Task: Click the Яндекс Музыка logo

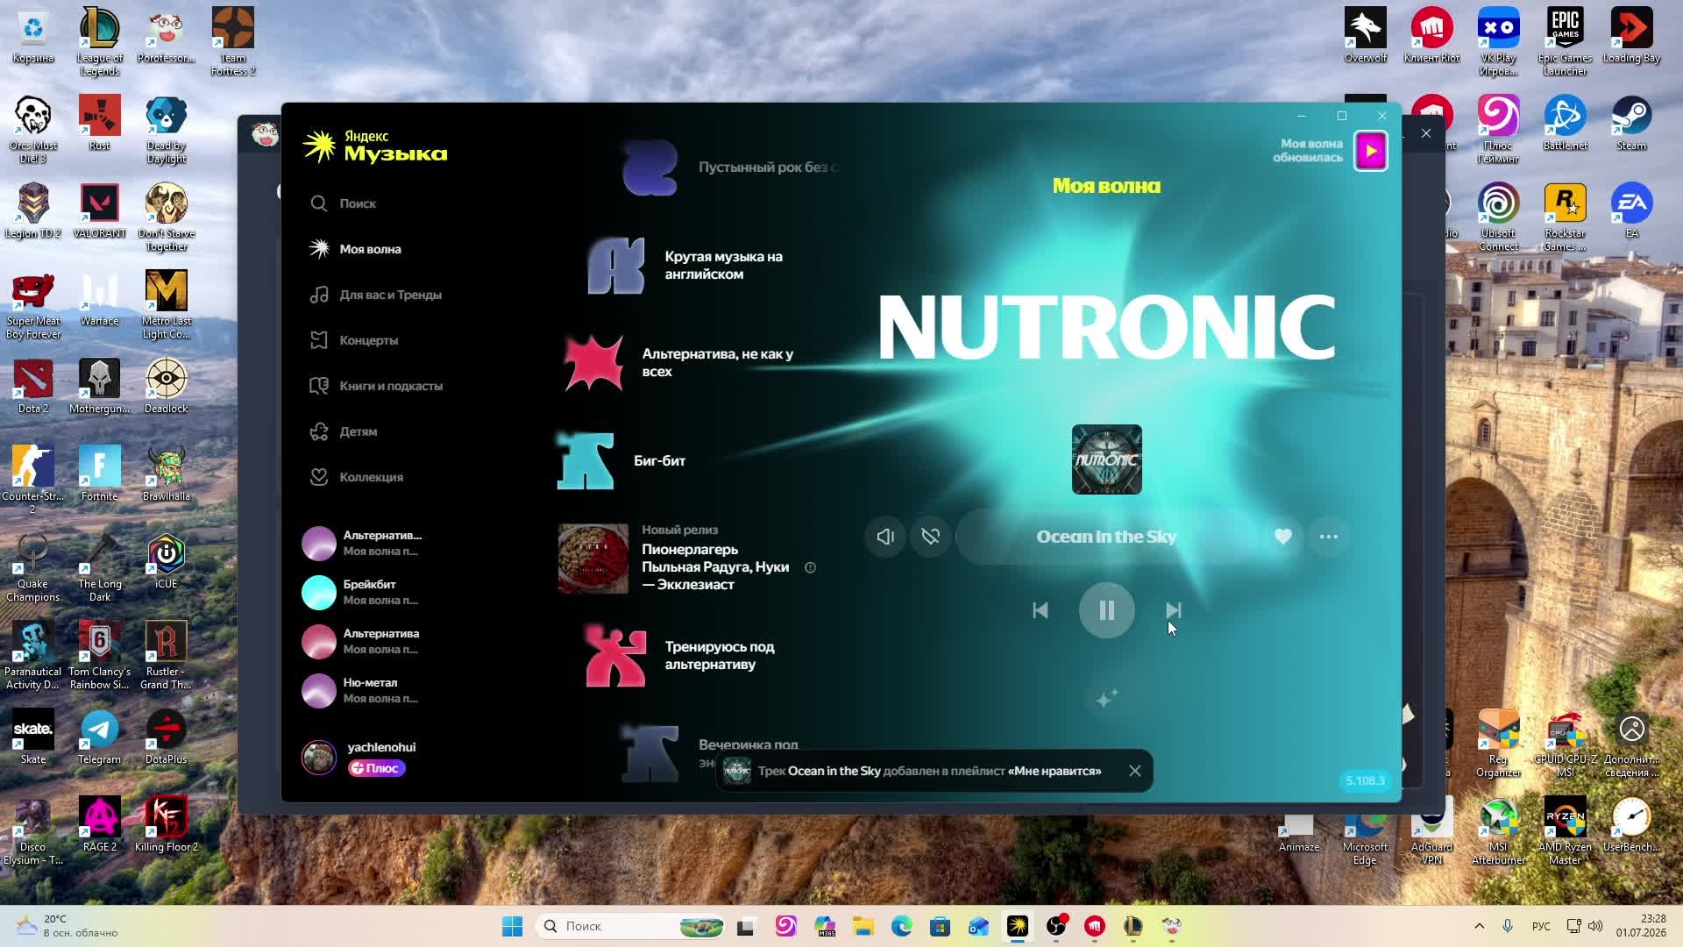Action: (375, 146)
